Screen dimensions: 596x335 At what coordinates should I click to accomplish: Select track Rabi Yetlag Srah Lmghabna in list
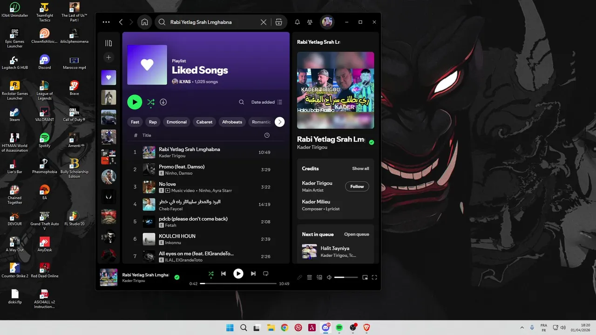[206, 152]
